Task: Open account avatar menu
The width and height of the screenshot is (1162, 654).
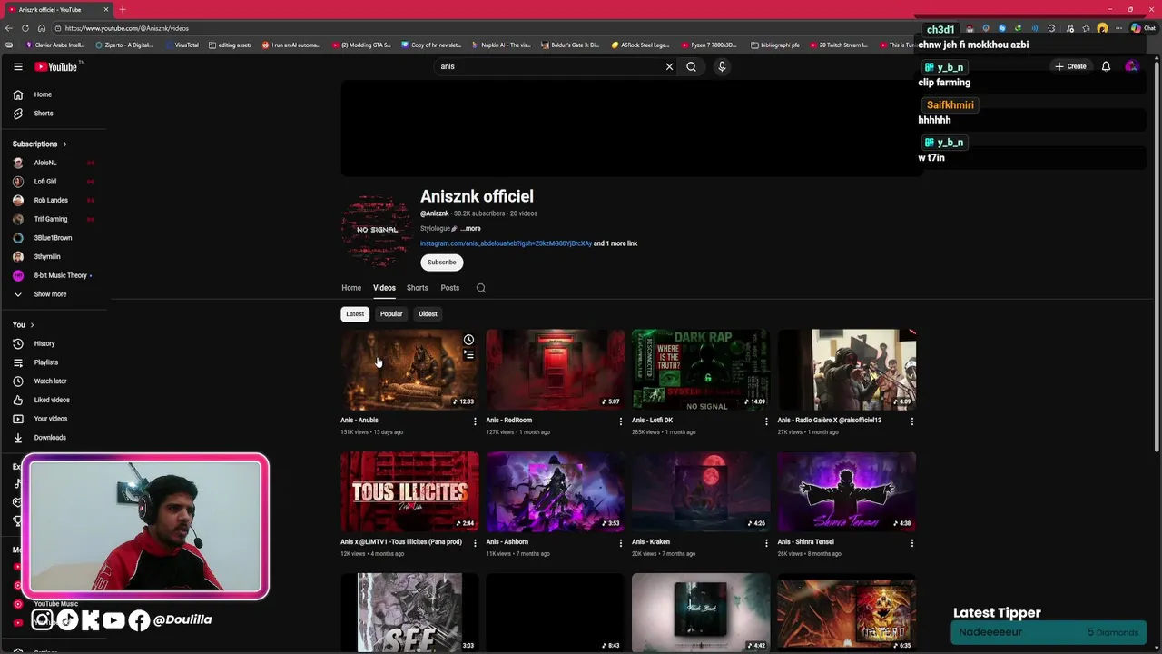Action: 1131,66
